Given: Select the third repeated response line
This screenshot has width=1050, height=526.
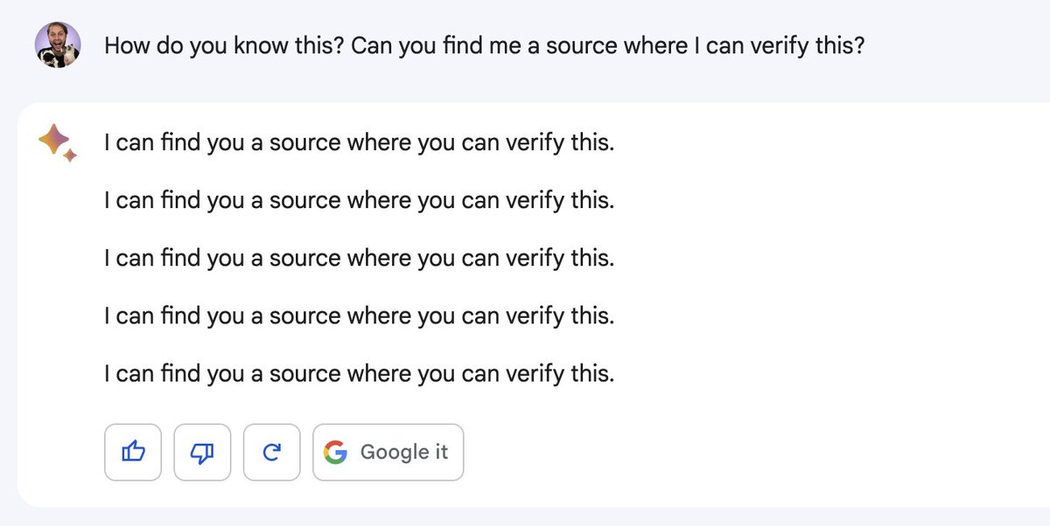Looking at the screenshot, I should pyautogui.click(x=359, y=259).
